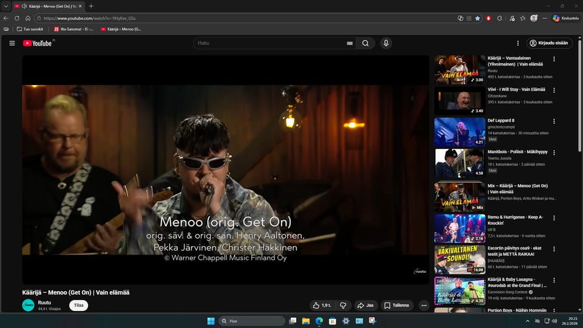The width and height of the screenshot is (583, 328).
Task: Open Manitbois - Poliisit video thumbnail
Action: [x=459, y=163]
